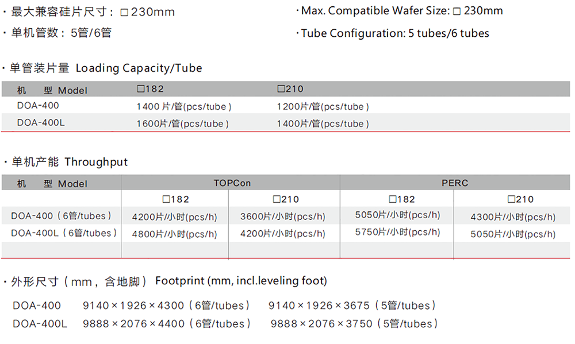Click the DOA-400L row label in Loading Capacity table
Image resolution: width=575 pixels, height=344 pixels.
(41, 122)
